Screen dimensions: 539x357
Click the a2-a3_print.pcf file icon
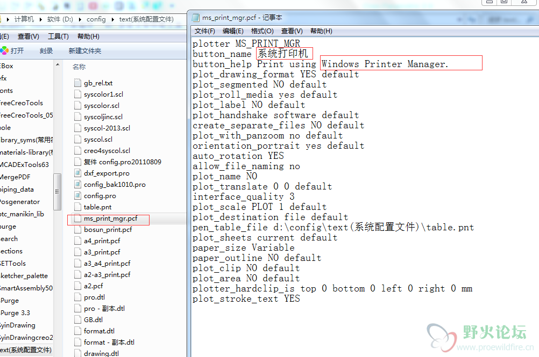click(x=77, y=275)
